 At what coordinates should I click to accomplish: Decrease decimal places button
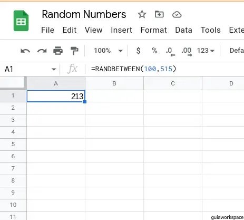tap(170, 52)
